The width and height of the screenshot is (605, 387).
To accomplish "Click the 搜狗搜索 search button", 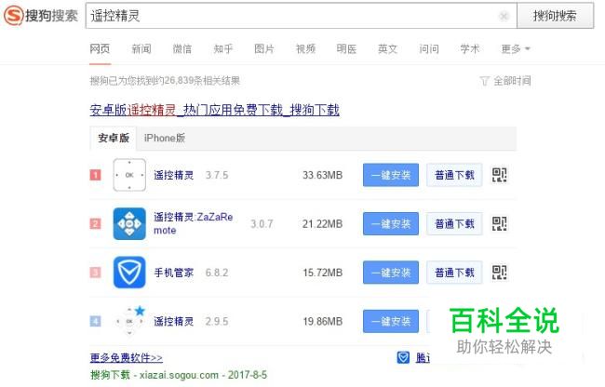I will pyautogui.click(x=556, y=16).
